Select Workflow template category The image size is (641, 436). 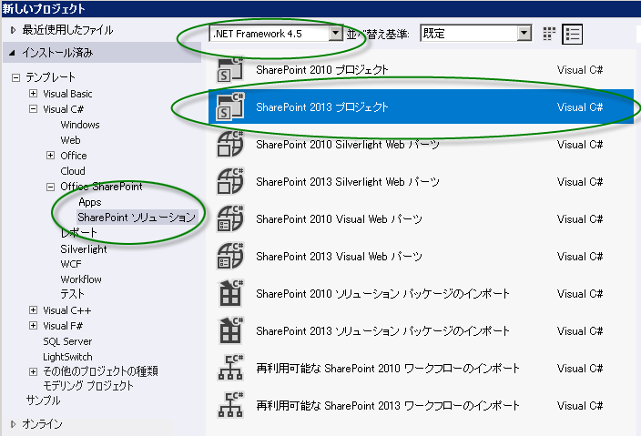coord(81,279)
